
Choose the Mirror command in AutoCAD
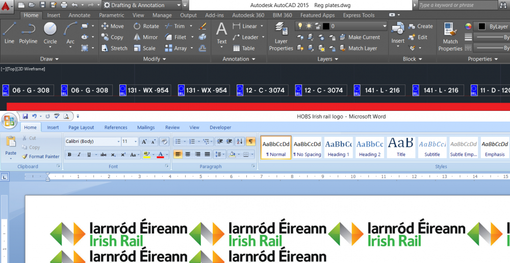pyautogui.click(x=145, y=37)
